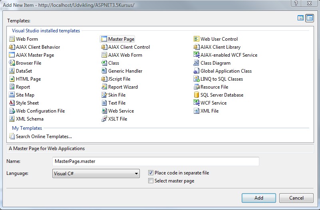Switch to small icons list view

coord(310,18)
